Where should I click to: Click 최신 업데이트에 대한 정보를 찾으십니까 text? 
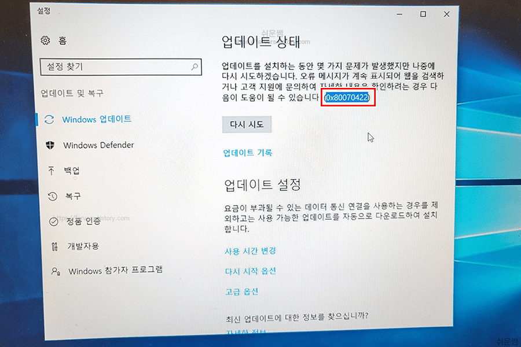(x=297, y=318)
